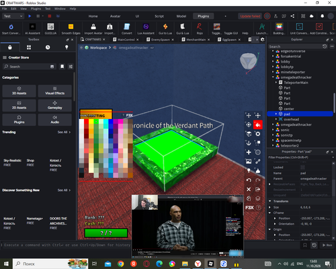
Task: Stop the test with the red stop button
Action: click(50, 16)
